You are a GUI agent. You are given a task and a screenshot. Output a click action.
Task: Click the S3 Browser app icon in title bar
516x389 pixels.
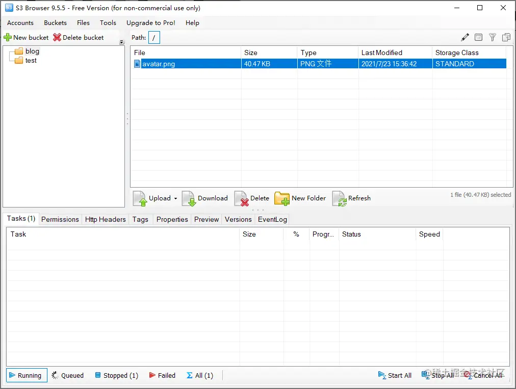coord(9,8)
